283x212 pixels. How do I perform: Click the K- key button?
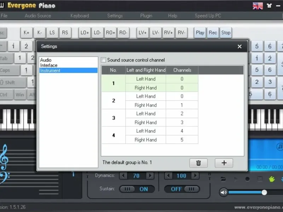point(39,33)
